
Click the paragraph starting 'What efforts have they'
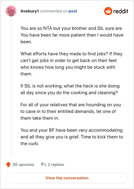point(71,64)
